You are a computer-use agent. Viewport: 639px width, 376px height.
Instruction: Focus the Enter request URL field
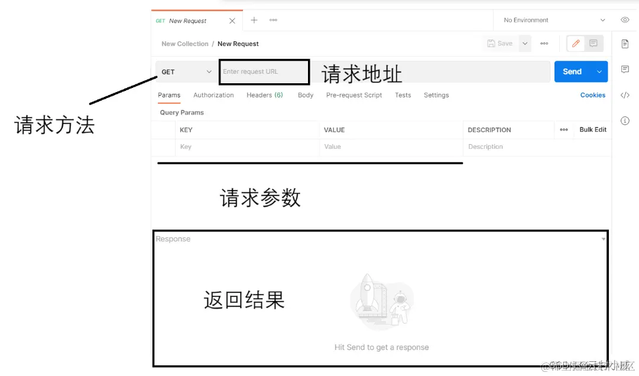(x=264, y=71)
